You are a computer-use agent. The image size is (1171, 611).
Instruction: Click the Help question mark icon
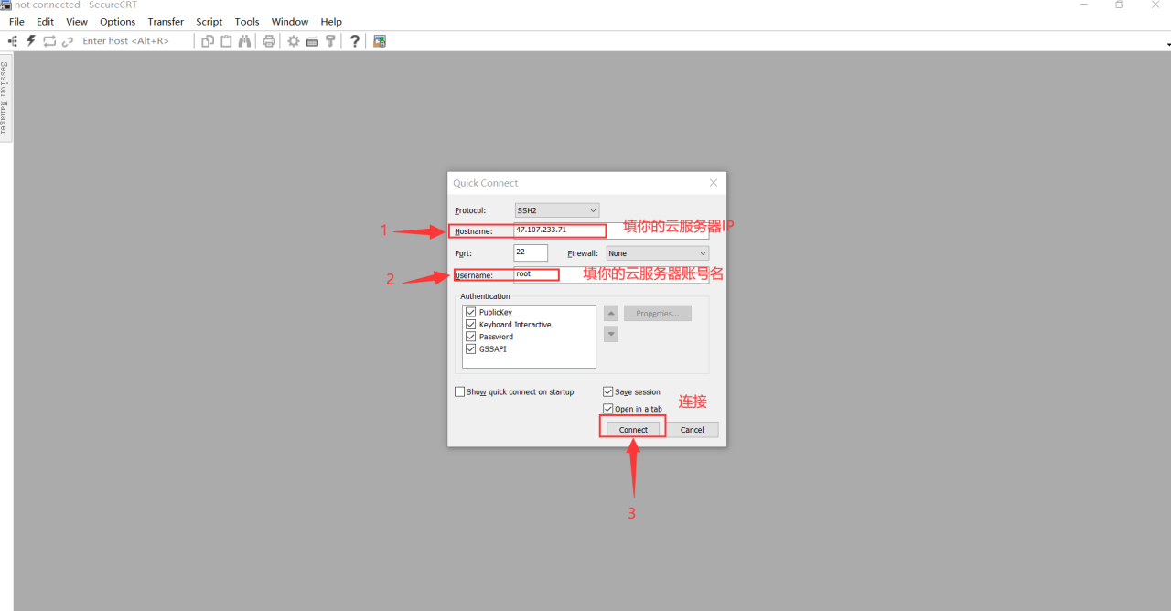(355, 41)
